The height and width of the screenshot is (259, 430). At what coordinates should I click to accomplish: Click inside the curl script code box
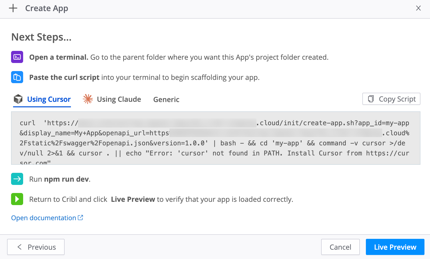pos(216,138)
